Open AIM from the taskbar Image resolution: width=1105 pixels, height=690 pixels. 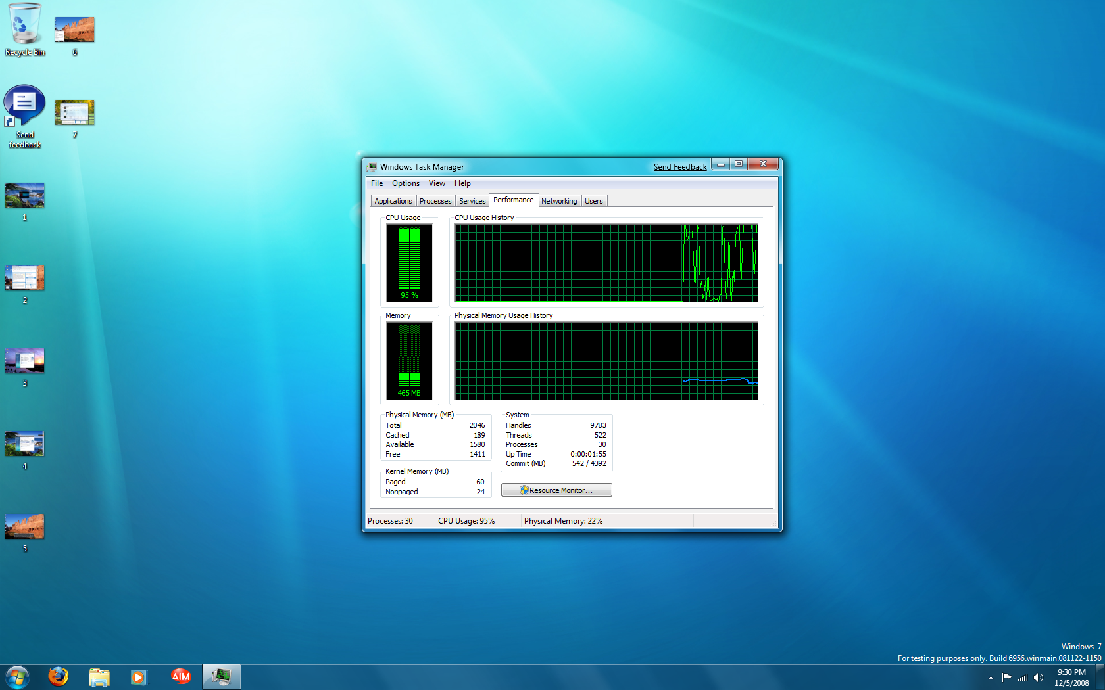point(180,677)
